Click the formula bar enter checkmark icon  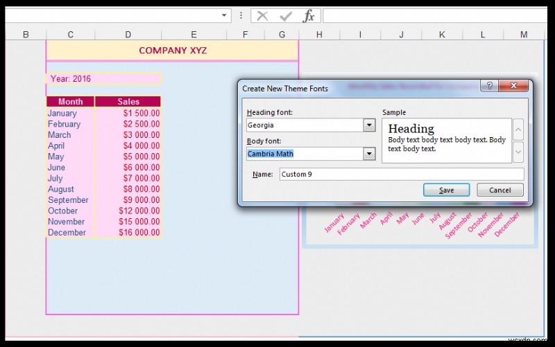tap(285, 16)
